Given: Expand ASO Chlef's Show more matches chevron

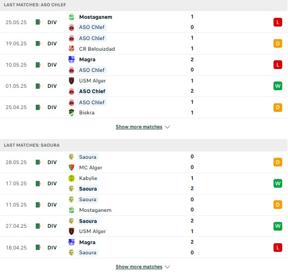Looking at the screenshot, I should (x=167, y=127).
